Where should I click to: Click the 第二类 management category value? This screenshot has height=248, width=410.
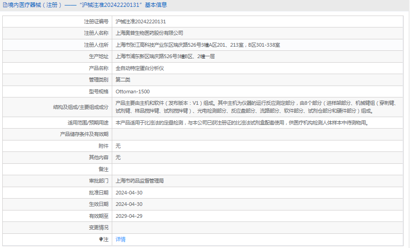[123, 80]
